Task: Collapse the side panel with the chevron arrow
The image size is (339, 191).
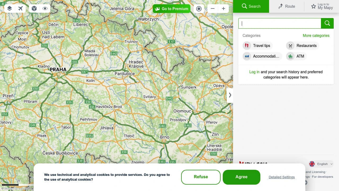Action: pos(230,95)
